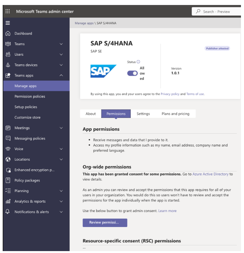Expand the Notifications & alerts chevron

[x=61, y=212]
